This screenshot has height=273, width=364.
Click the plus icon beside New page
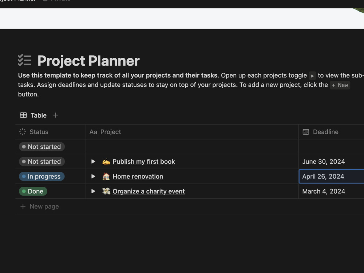point(23,206)
